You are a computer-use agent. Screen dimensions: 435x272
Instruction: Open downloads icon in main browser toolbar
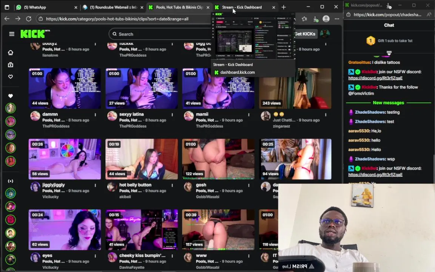tap(315, 19)
